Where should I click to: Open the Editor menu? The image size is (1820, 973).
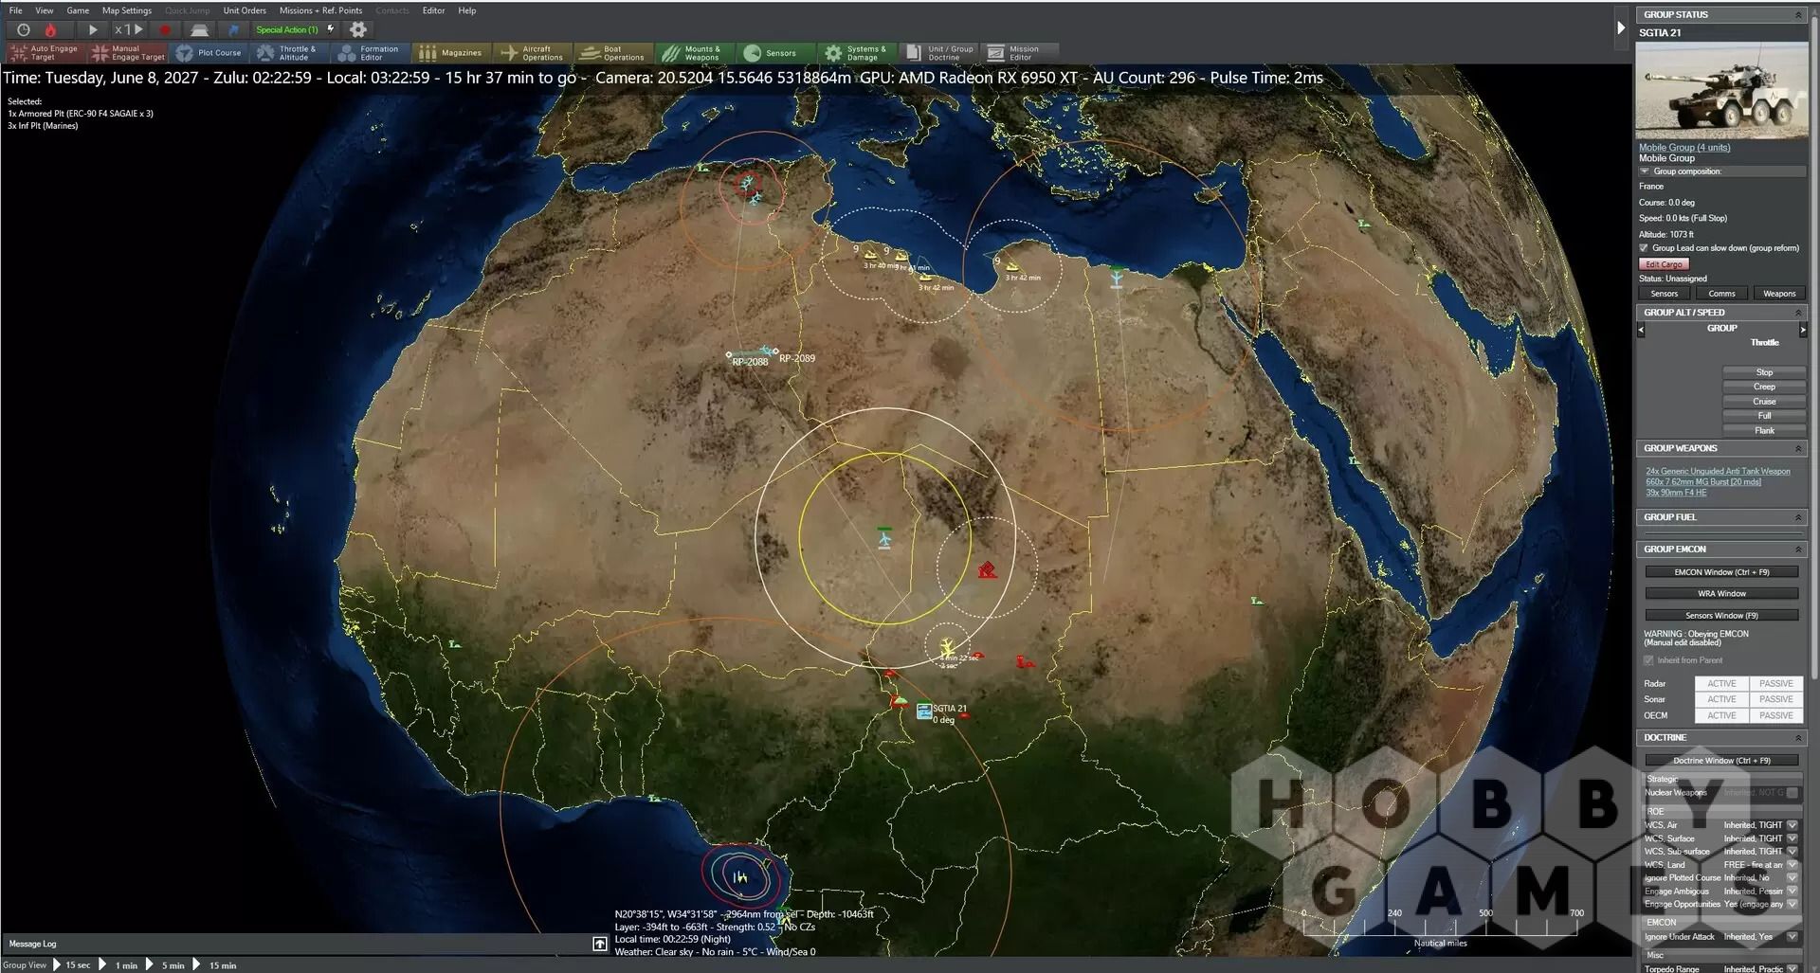click(x=433, y=10)
